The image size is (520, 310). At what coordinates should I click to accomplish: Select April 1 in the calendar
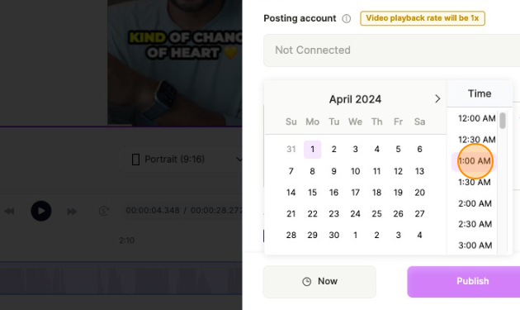(x=312, y=149)
